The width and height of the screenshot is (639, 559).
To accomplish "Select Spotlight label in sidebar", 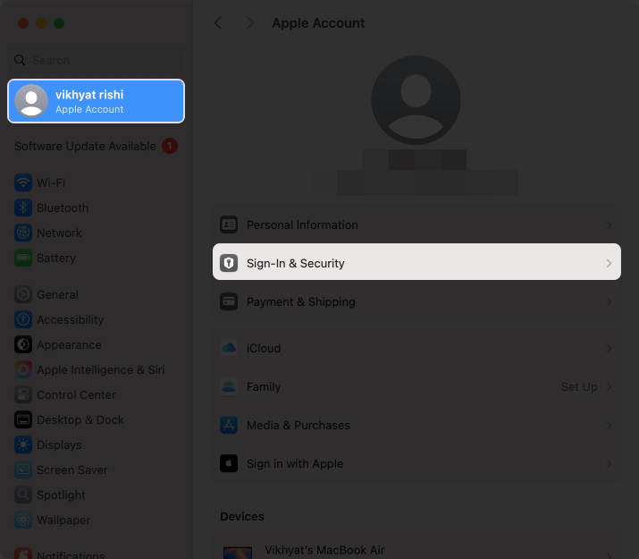I will coord(61,495).
